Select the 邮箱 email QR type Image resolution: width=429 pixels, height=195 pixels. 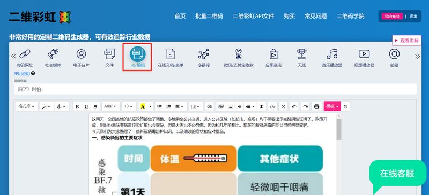(x=394, y=58)
